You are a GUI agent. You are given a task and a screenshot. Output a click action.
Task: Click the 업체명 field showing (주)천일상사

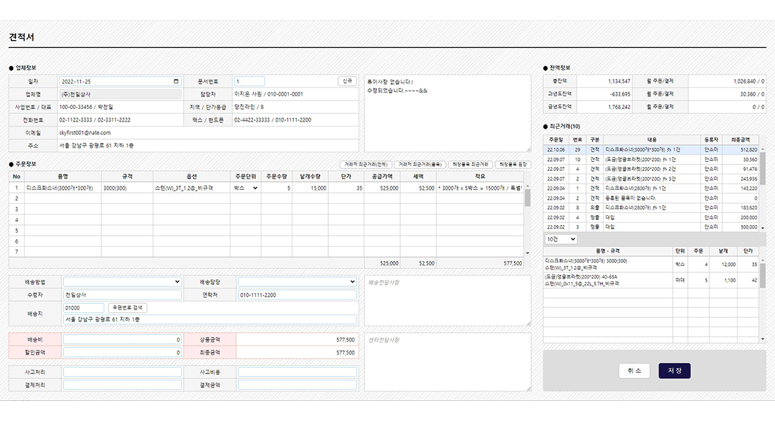point(120,94)
